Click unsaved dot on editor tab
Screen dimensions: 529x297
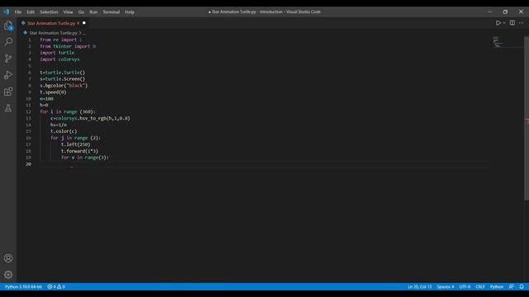pyautogui.click(x=84, y=23)
